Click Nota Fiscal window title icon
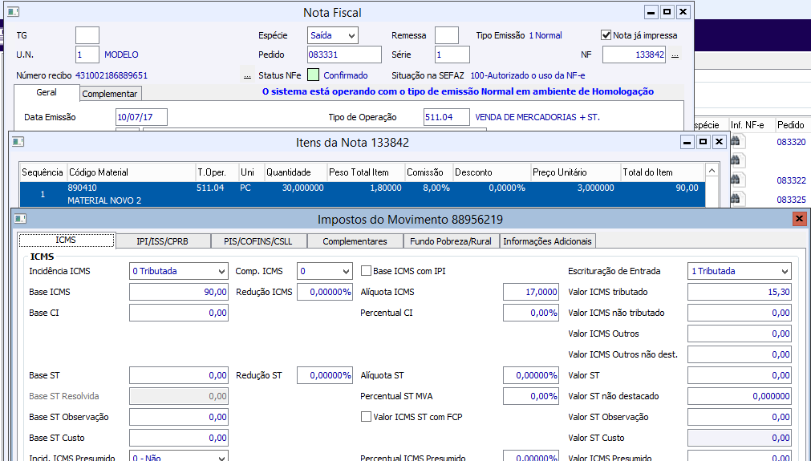Viewport: 811px width, 461px height. pos(14,11)
